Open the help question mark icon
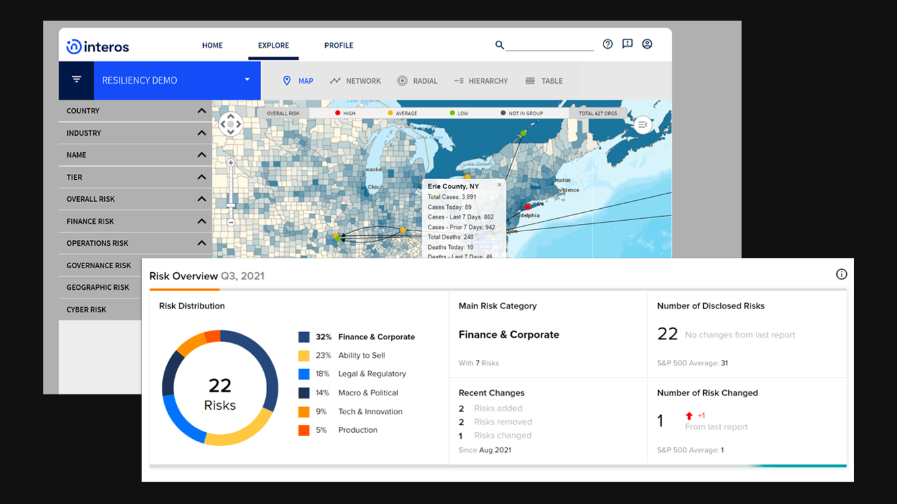Image resolution: width=897 pixels, height=504 pixels. (x=607, y=44)
